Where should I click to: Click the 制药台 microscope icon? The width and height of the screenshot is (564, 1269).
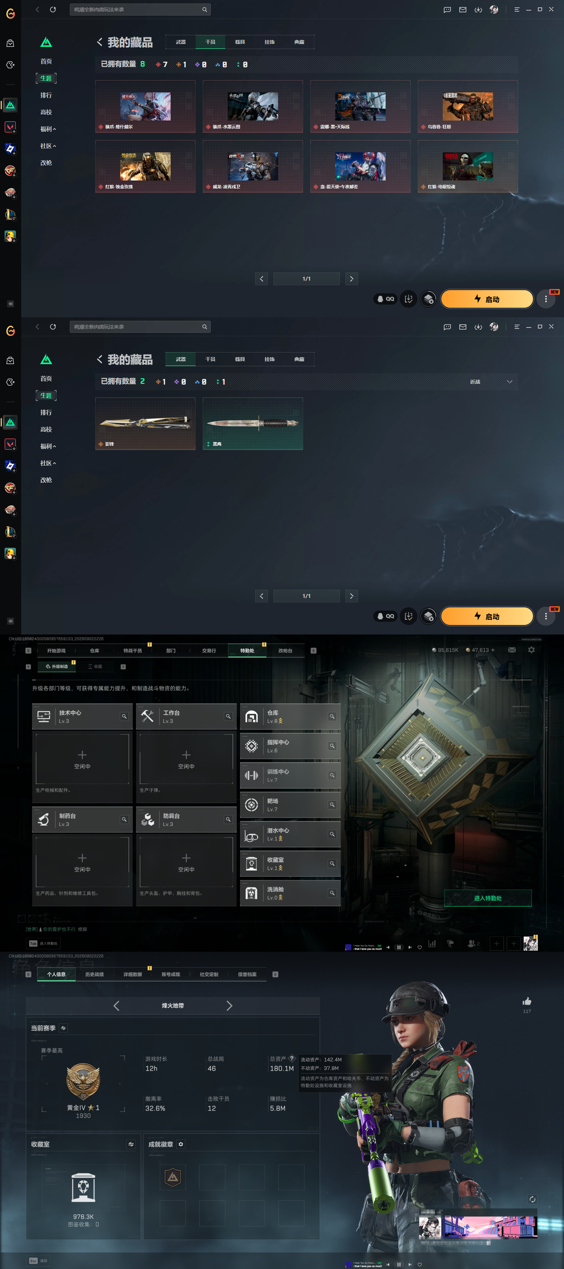click(x=44, y=819)
